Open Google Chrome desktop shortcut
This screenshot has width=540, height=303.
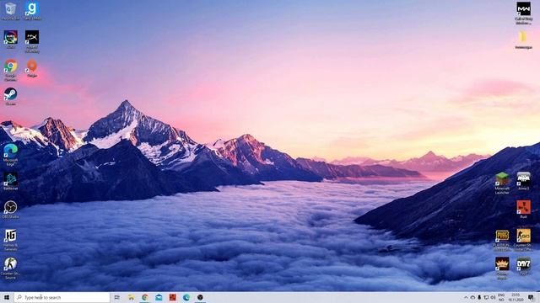point(11,71)
